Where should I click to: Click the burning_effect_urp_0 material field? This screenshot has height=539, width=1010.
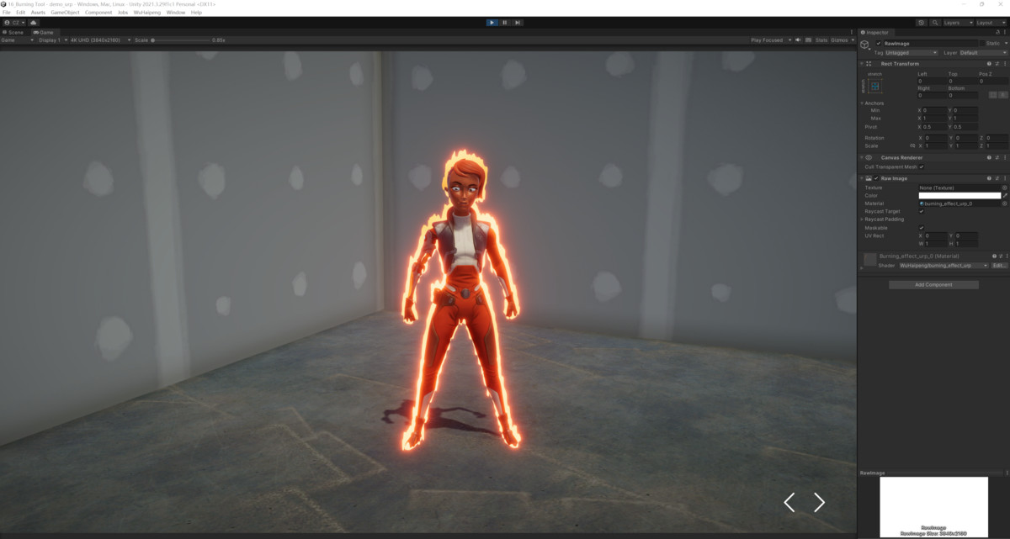(x=959, y=203)
